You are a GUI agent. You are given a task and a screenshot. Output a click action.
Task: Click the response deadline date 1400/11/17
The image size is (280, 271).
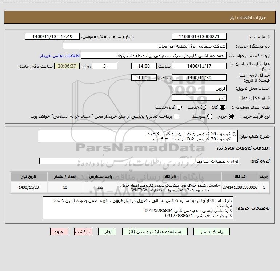click(199, 66)
